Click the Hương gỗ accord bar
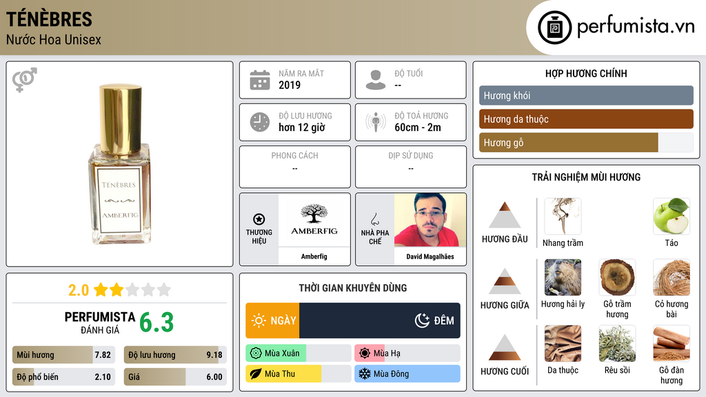 pyautogui.click(x=586, y=143)
